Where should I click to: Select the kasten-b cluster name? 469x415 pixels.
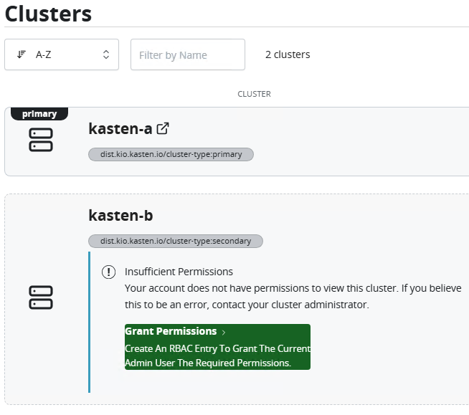click(120, 216)
